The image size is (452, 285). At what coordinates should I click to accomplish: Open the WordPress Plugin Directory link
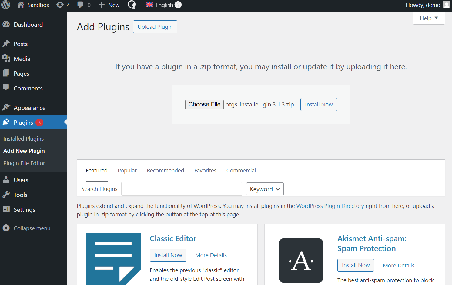click(x=330, y=206)
